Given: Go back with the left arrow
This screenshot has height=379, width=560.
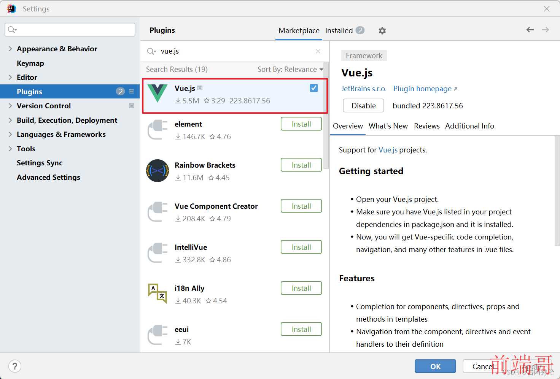Looking at the screenshot, I should (x=530, y=30).
